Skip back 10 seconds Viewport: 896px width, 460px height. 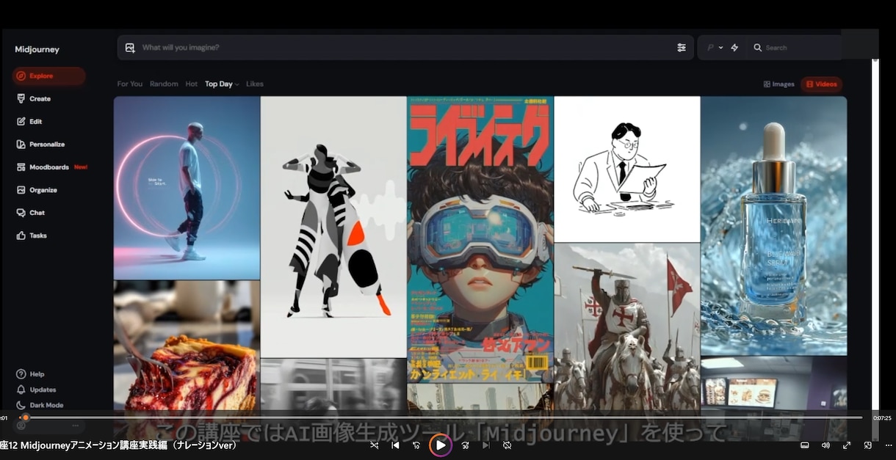(416, 445)
